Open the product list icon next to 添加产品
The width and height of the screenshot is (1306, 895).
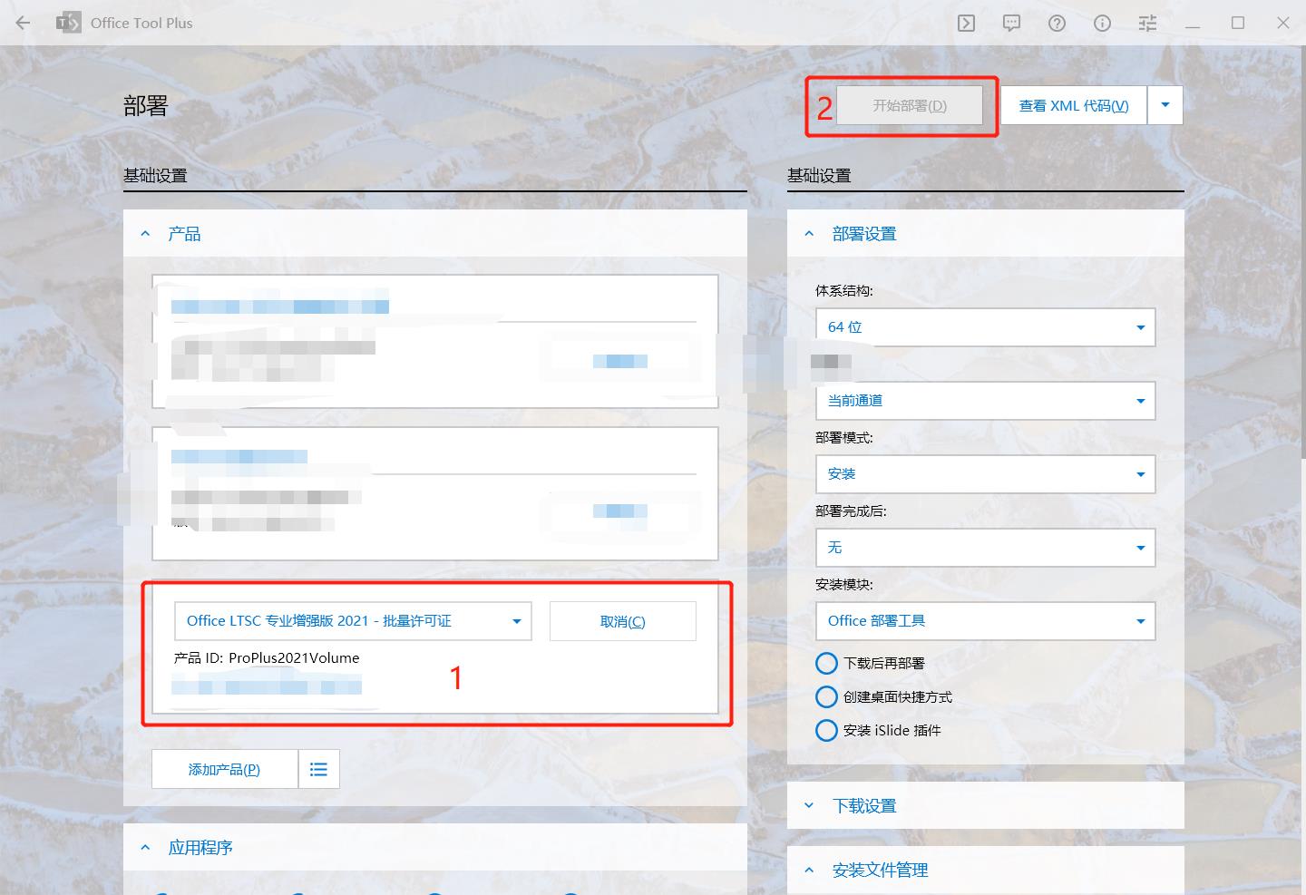pyautogui.click(x=318, y=769)
